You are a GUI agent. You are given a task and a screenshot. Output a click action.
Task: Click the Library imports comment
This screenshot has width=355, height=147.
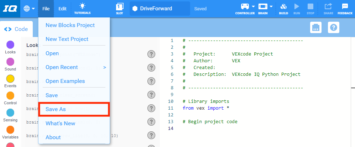tap(206, 101)
